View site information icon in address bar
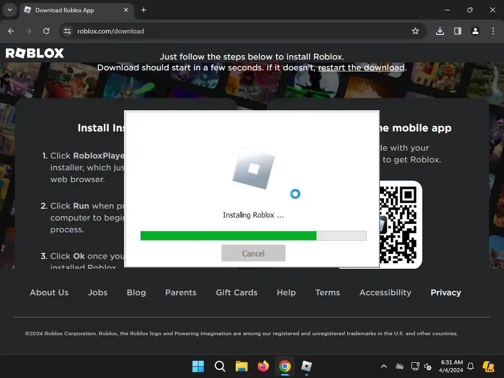This screenshot has width=504, height=378. coord(67,31)
